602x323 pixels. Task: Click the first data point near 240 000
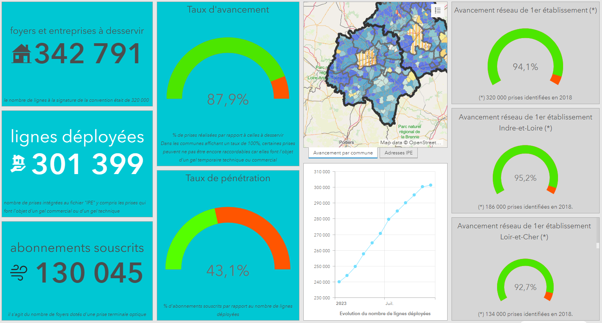[x=339, y=282]
